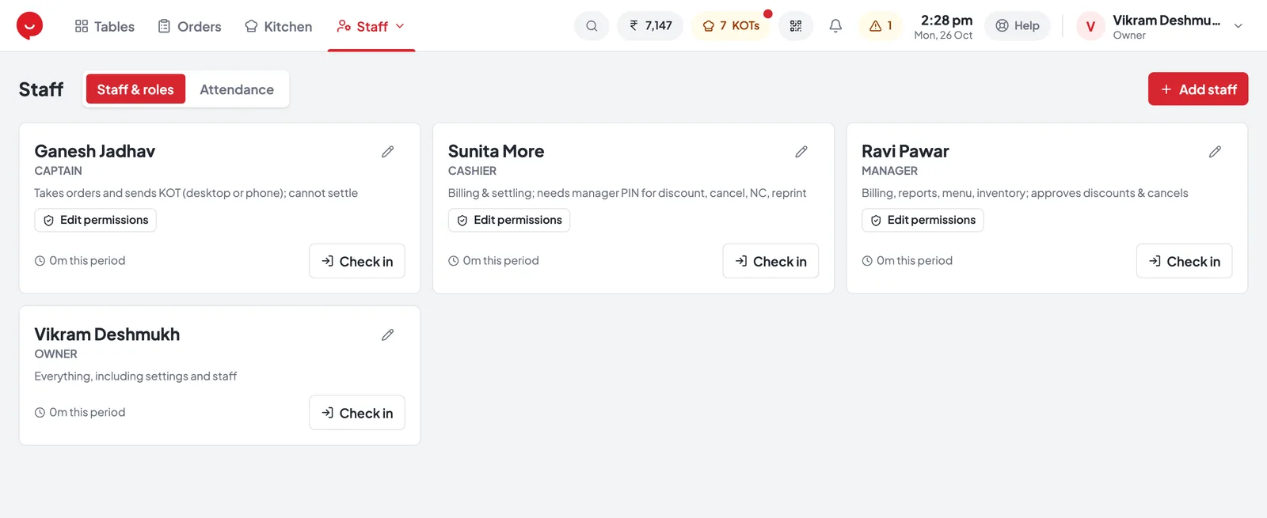Edit permissions for Ganesh Jadhav
Viewport: 1267px width, 518px height.
[x=96, y=220]
